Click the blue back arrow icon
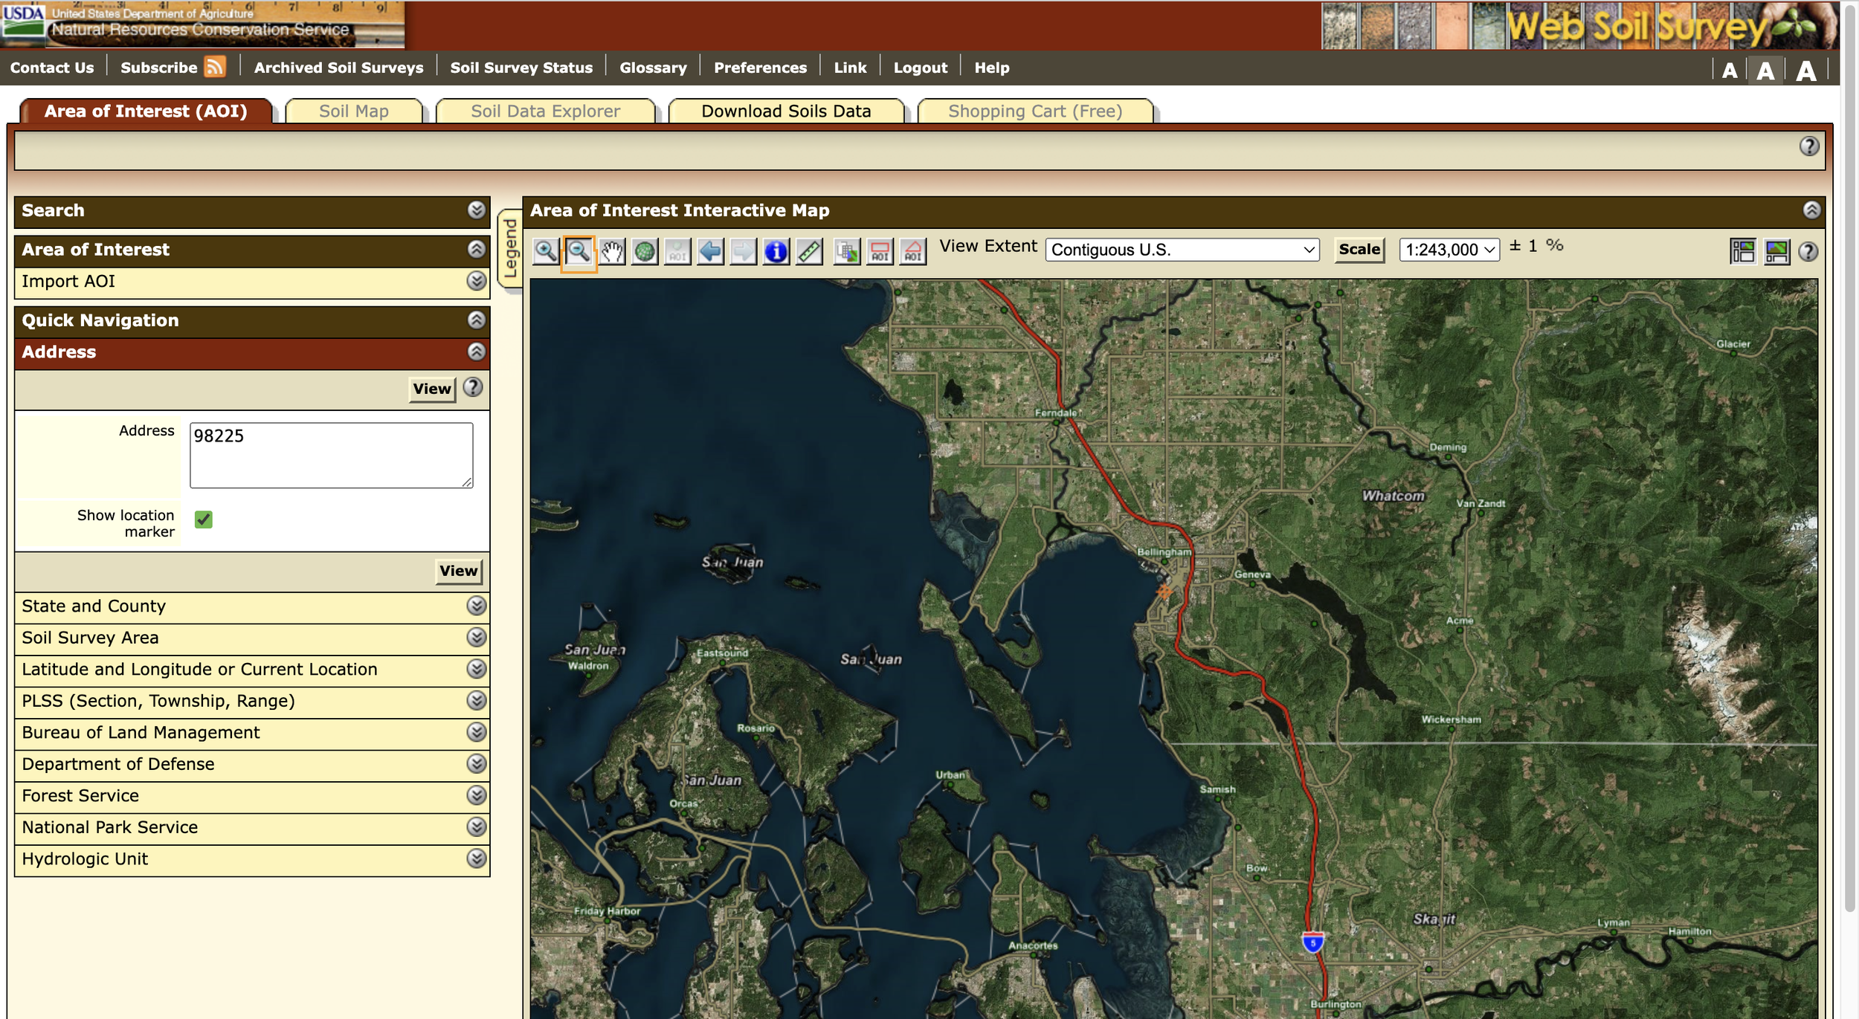 (710, 252)
